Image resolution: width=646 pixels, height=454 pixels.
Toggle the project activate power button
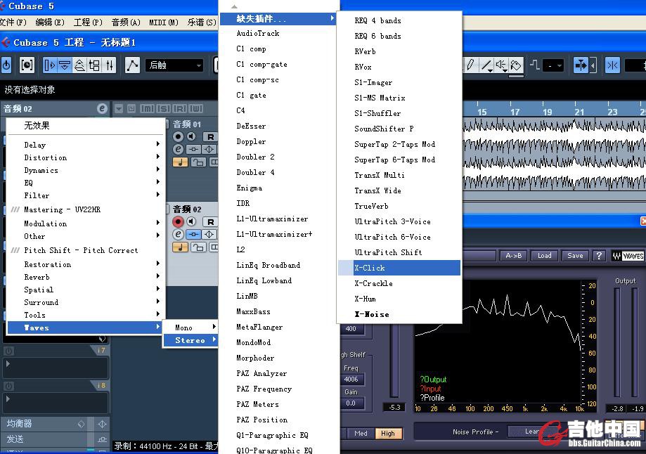pos(6,65)
